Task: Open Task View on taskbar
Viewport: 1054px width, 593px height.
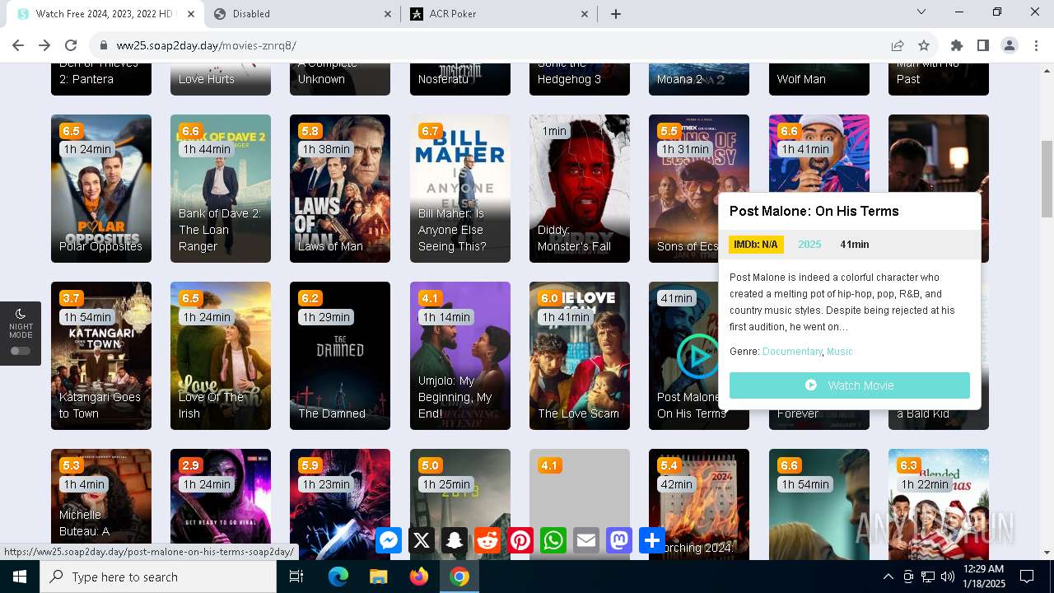Action: click(297, 577)
